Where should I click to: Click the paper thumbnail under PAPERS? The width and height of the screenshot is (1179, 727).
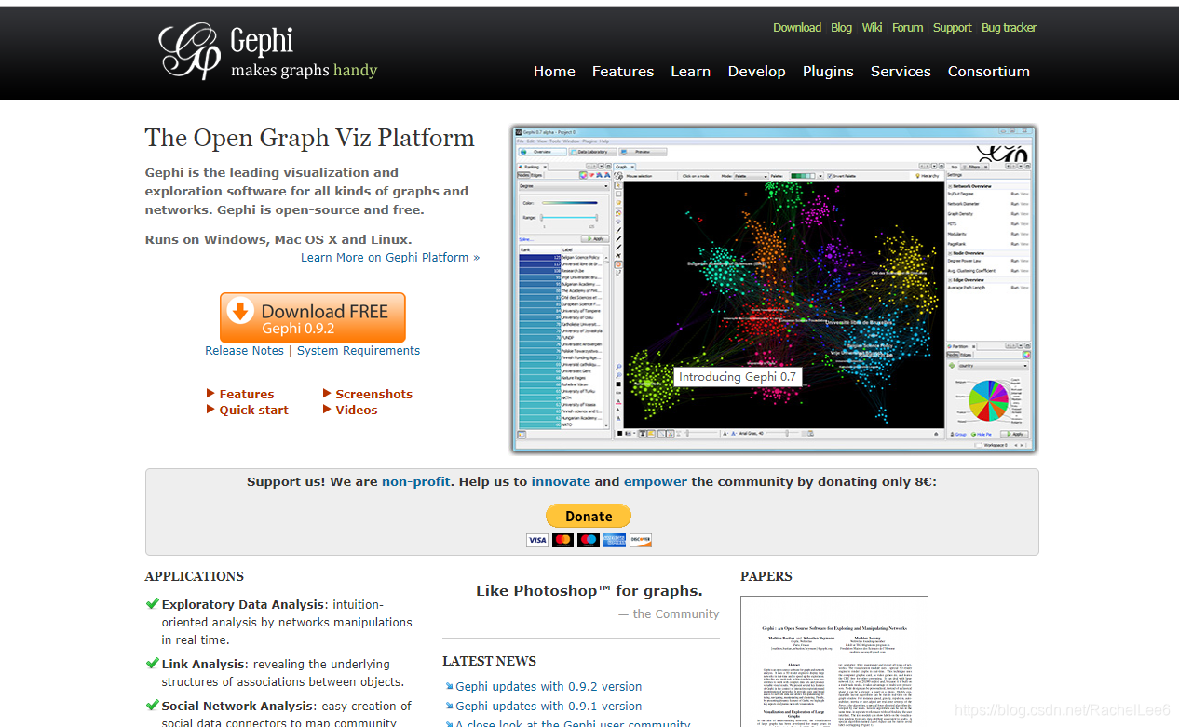(x=833, y=661)
